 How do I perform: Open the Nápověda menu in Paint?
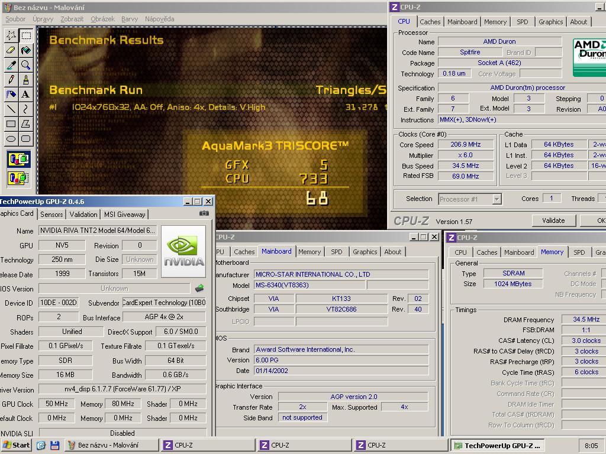[x=160, y=19]
